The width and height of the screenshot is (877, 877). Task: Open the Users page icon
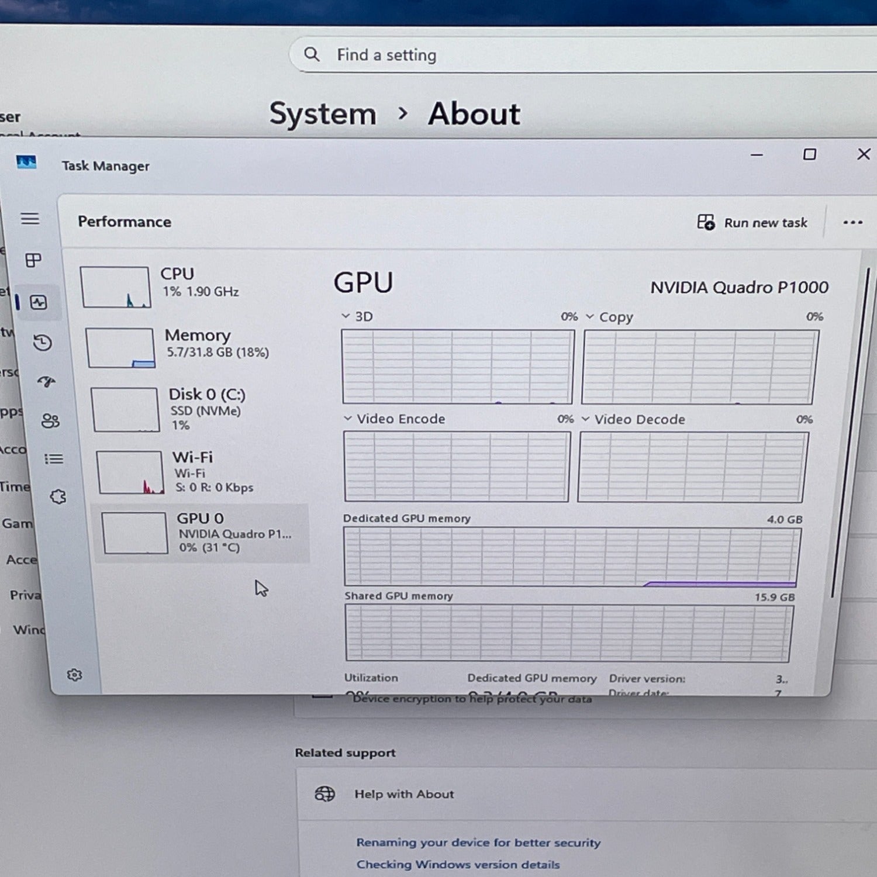tap(50, 420)
